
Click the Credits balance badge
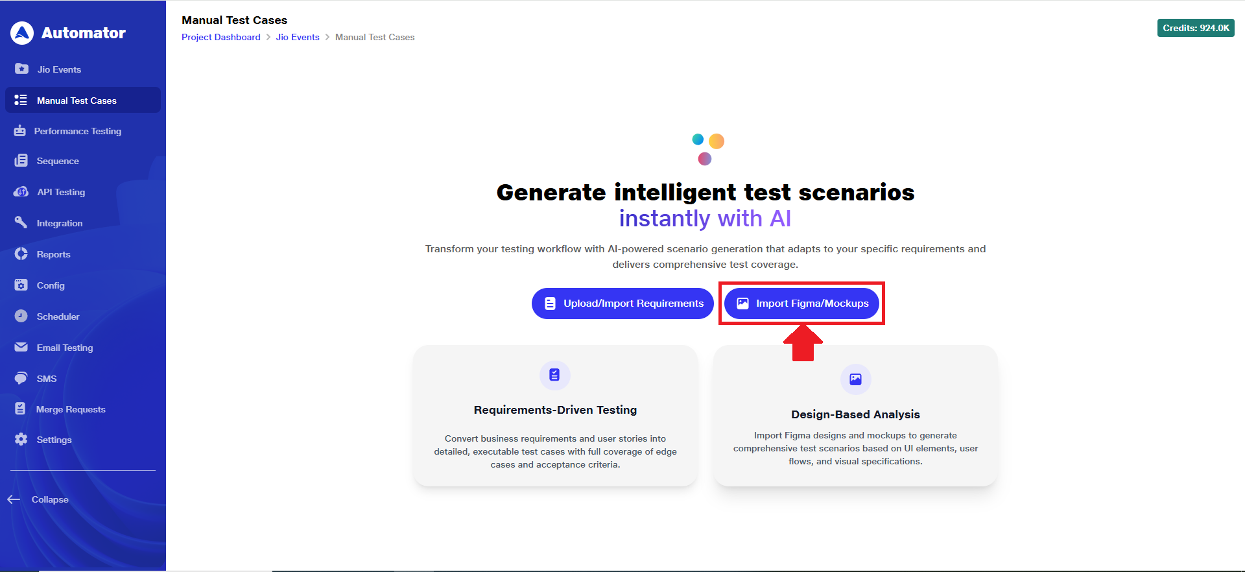pos(1196,28)
